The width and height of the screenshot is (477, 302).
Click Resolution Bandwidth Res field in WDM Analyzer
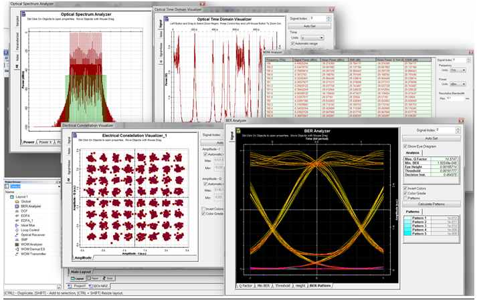pos(455,98)
